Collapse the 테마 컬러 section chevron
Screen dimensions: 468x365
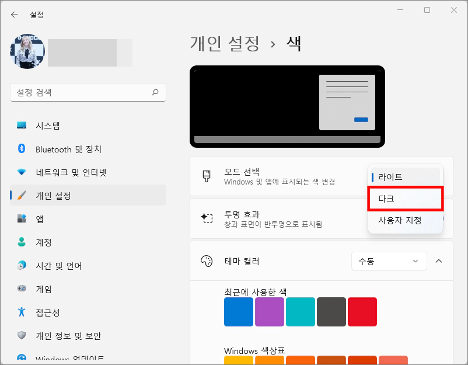click(439, 261)
